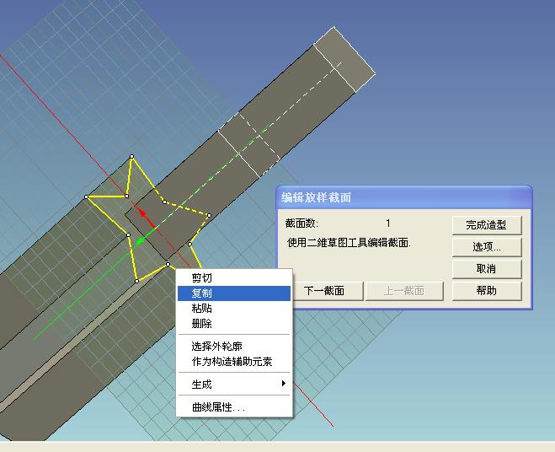This screenshot has width=555, height=452.
Task: Click the greyed 上一截面 button
Action: click(404, 291)
